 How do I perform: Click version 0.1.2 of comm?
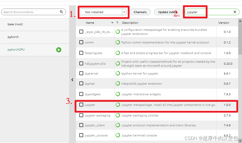coord(227,42)
